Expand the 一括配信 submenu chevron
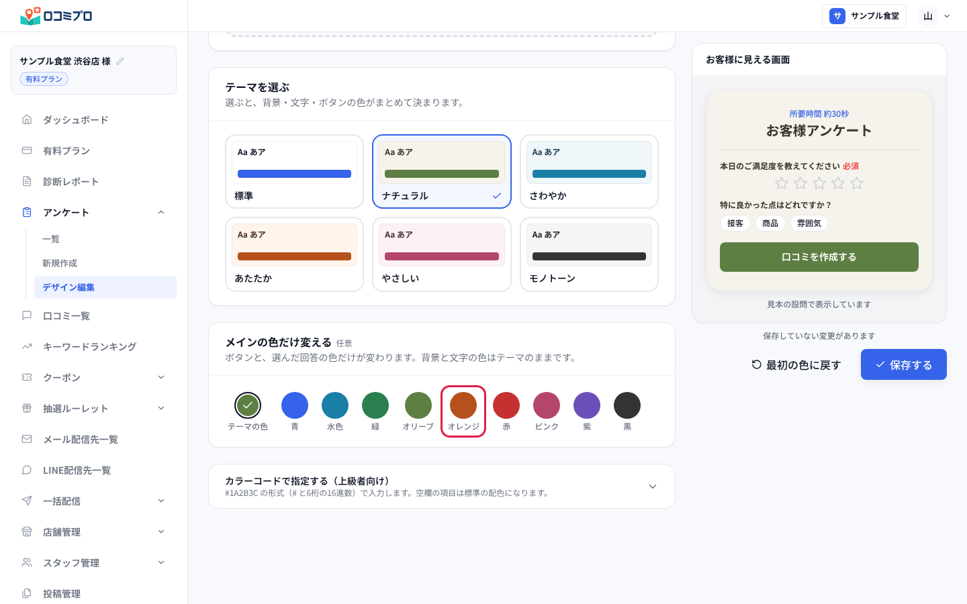The height and width of the screenshot is (604, 967). 161,501
